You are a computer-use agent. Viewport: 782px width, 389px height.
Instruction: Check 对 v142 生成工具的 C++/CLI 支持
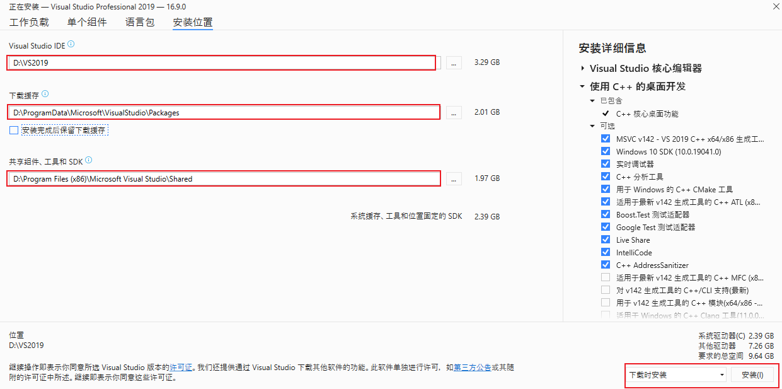point(606,290)
